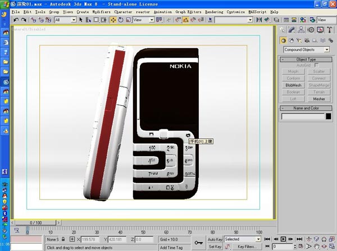Collapse the Object Type rollout

[x=306, y=59]
